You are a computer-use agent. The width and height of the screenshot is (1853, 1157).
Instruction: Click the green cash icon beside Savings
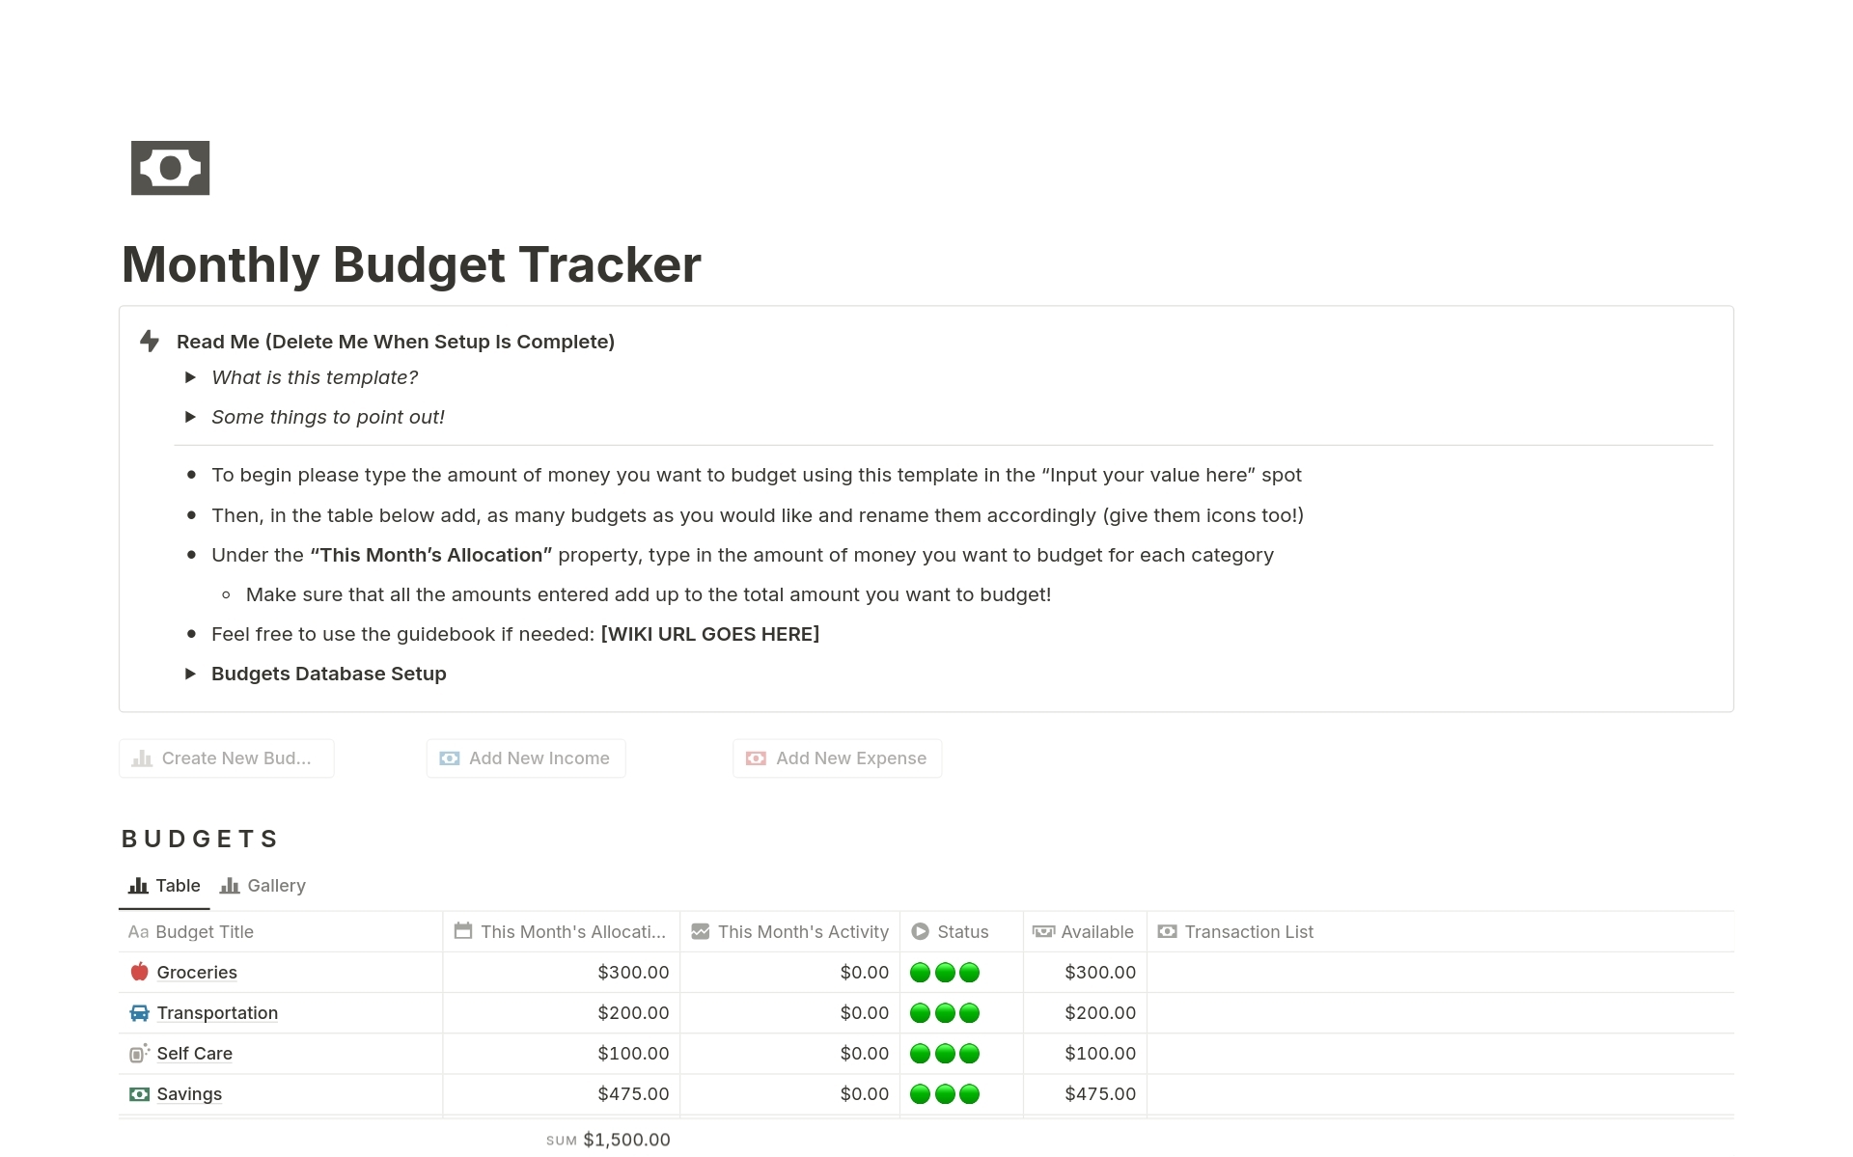tap(139, 1093)
